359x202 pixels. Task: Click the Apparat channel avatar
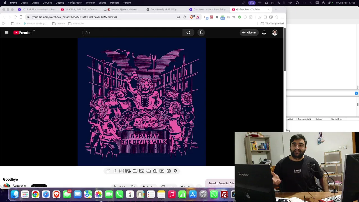(6, 186)
